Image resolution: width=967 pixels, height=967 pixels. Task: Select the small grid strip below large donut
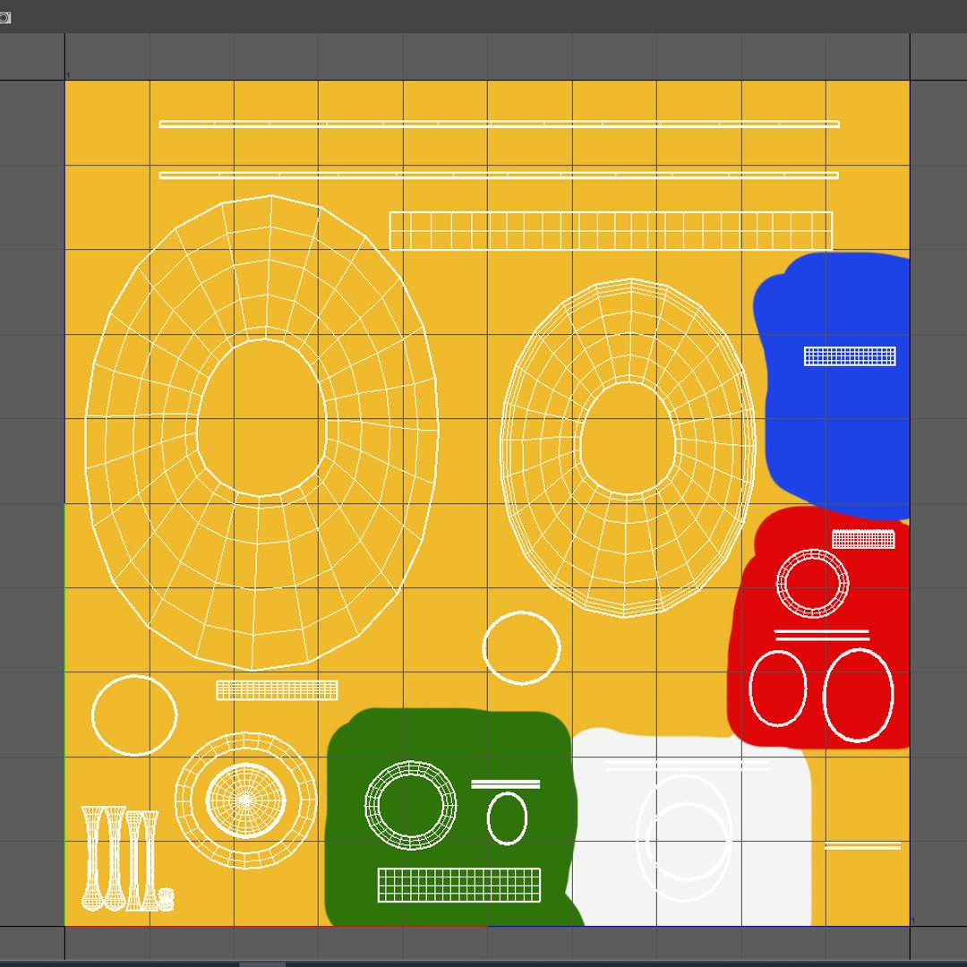[x=277, y=690]
